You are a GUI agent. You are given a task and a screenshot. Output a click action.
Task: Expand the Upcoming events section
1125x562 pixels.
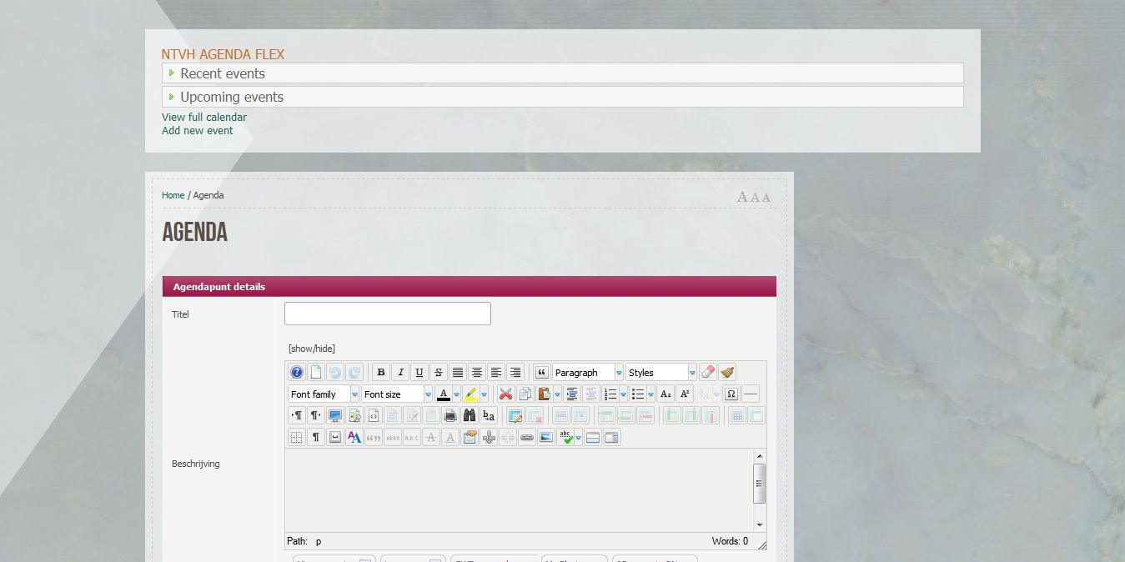pyautogui.click(x=563, y=97)
